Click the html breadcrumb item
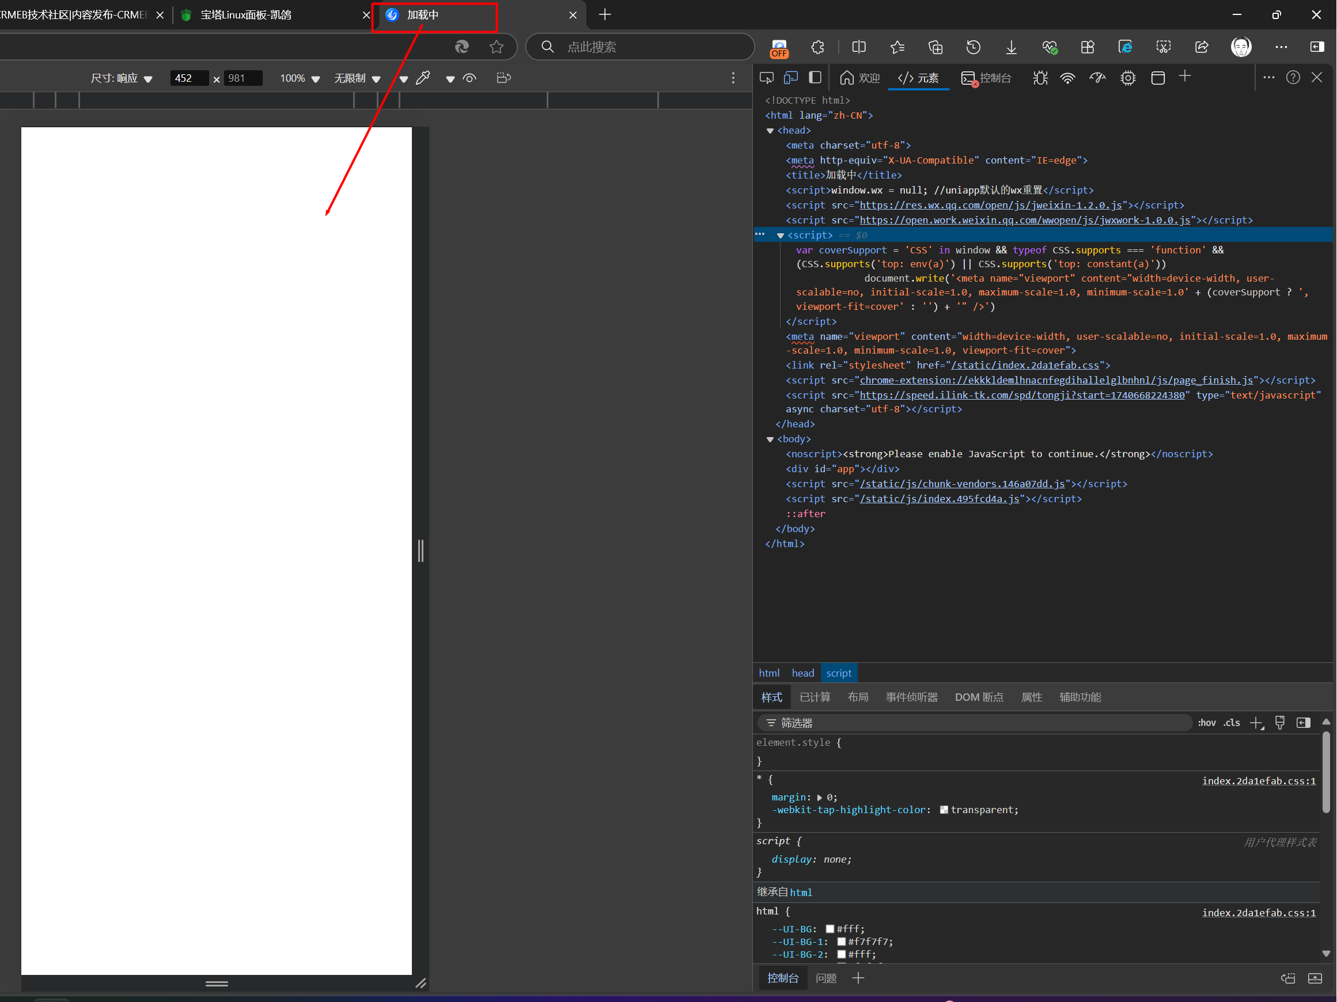 click(769, 673)
